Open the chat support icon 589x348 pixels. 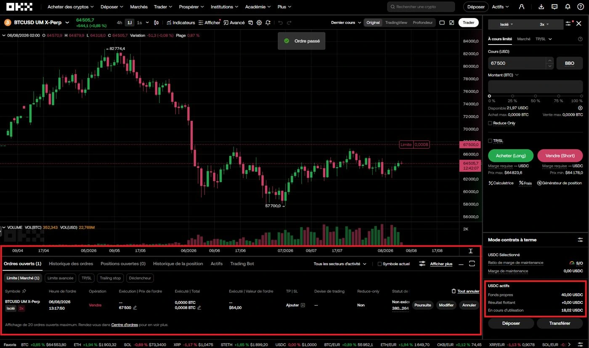[555, 7]
